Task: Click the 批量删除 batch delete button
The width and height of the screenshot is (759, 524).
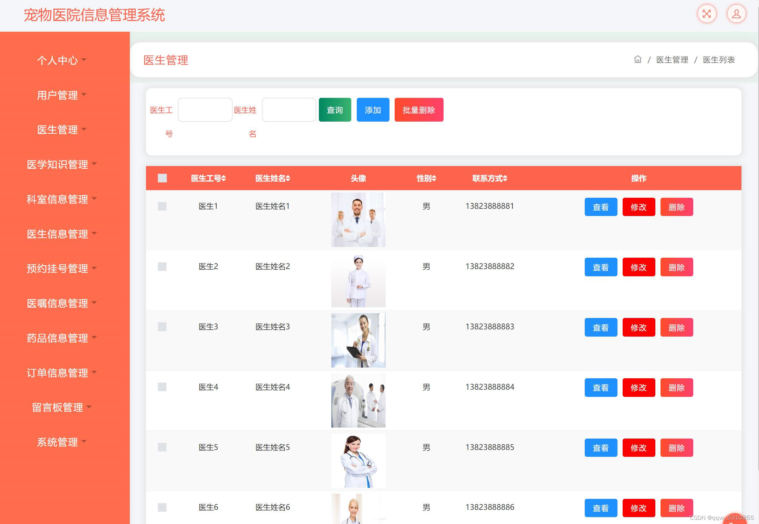Action: (x=419, y=110)
